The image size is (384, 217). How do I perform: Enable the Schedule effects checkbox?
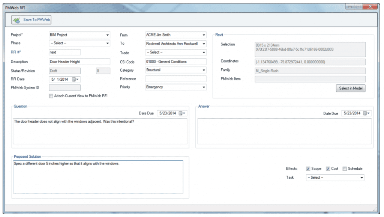(345, 169)
